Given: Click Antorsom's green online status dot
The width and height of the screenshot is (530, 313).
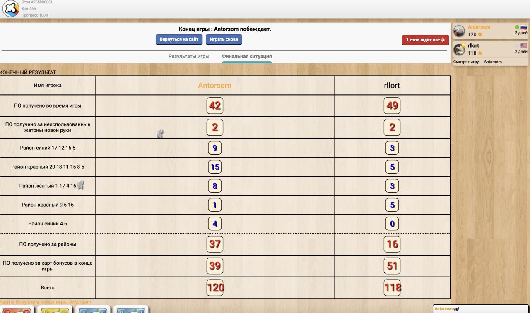Looking at the screenshot, I should point(517,27).
